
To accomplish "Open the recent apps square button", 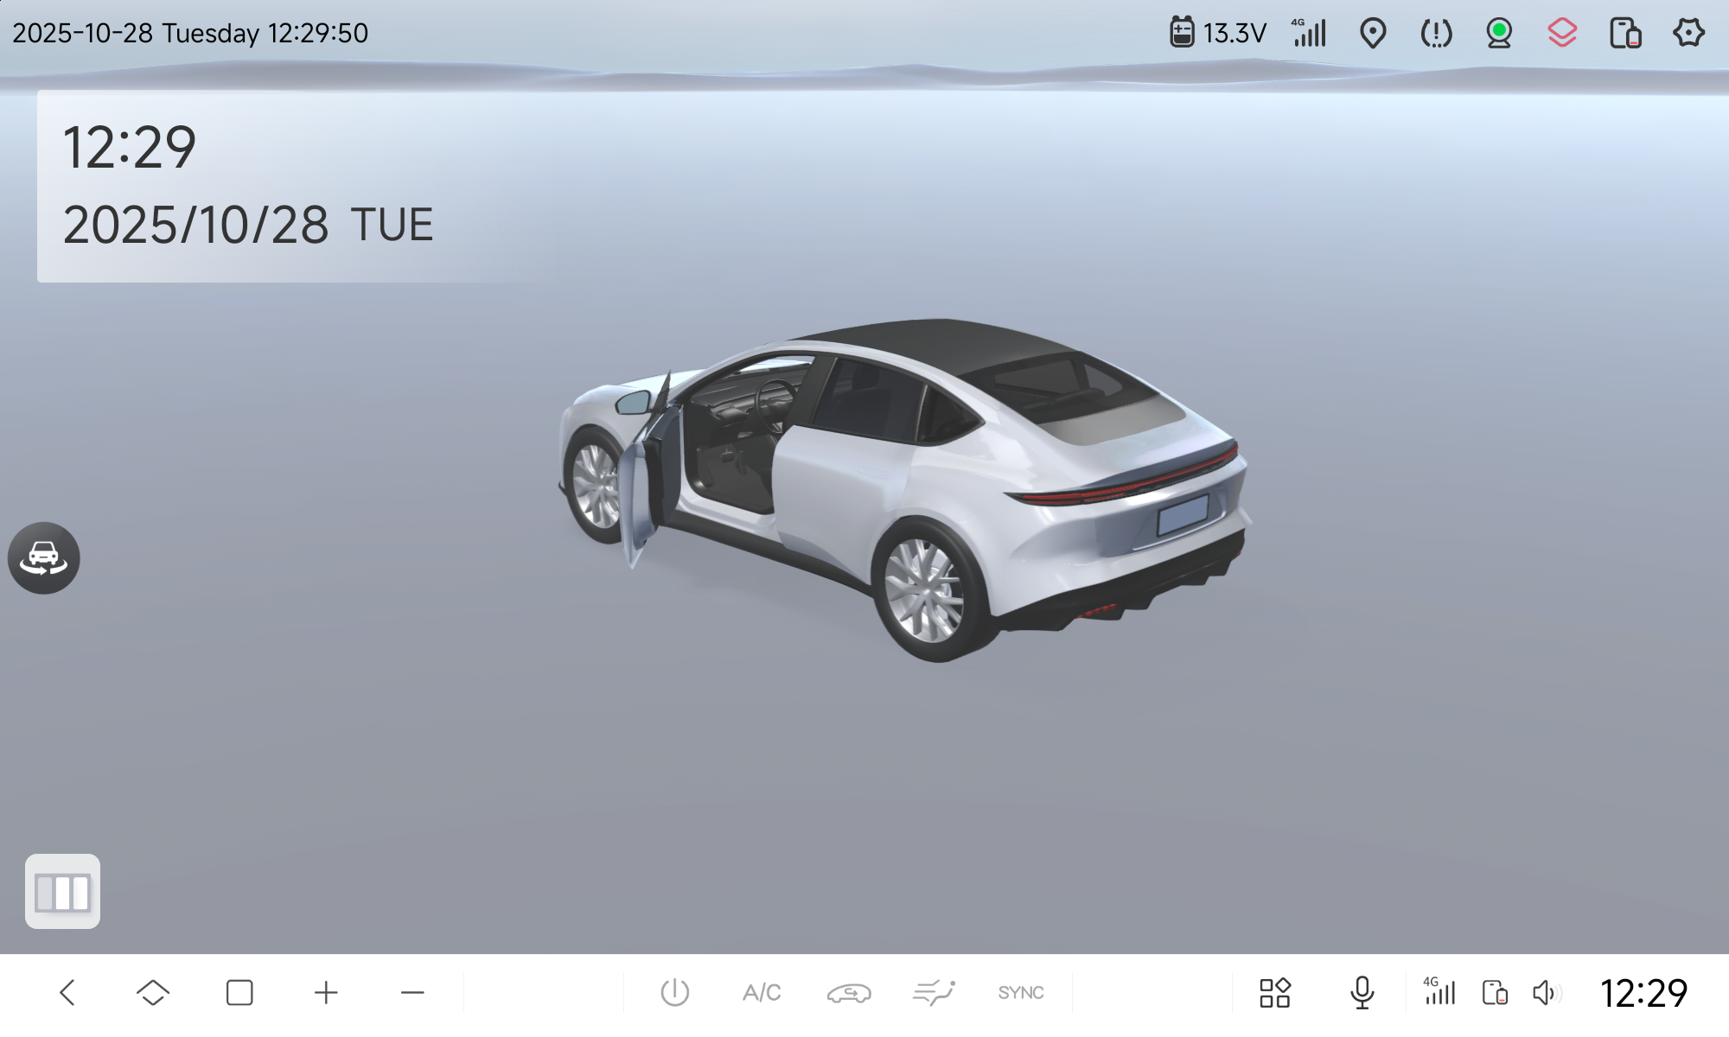I will [x=239, y=992].
